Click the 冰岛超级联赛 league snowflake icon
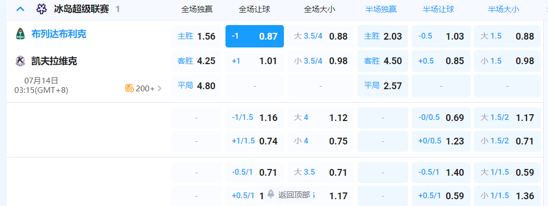This screenshot has height=206, width=548. pos(42,9)
